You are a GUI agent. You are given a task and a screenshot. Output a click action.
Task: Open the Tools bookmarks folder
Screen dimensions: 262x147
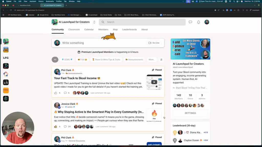(x=118, y=15)
